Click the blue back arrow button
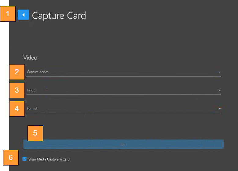 pyautogui.click(x=23, y=15)
